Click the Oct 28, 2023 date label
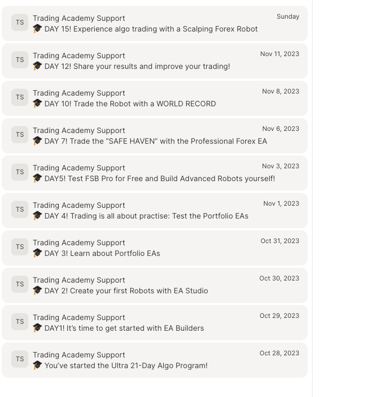This screenshot has height=397, width=372. point(279,353)
